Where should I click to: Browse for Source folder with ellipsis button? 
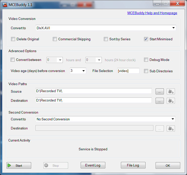[x=160, y=91]
